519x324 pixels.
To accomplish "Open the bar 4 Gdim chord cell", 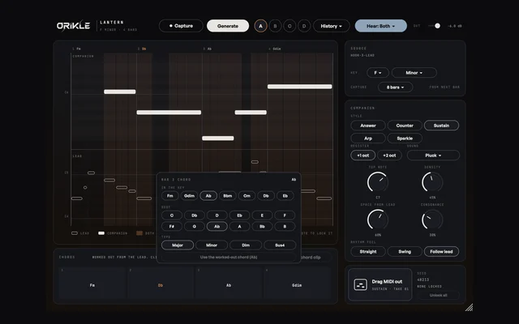I will [297, 283].
